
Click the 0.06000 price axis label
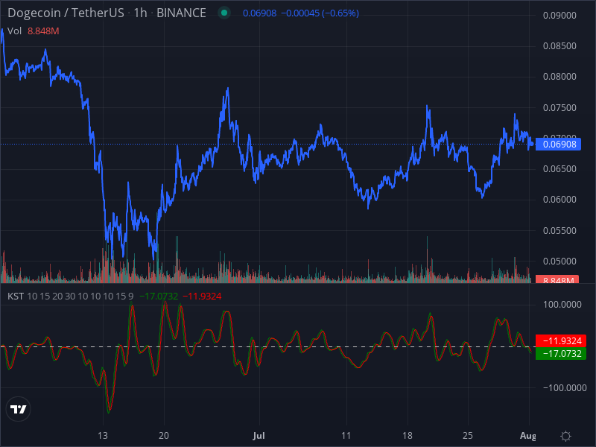[559, 200]
